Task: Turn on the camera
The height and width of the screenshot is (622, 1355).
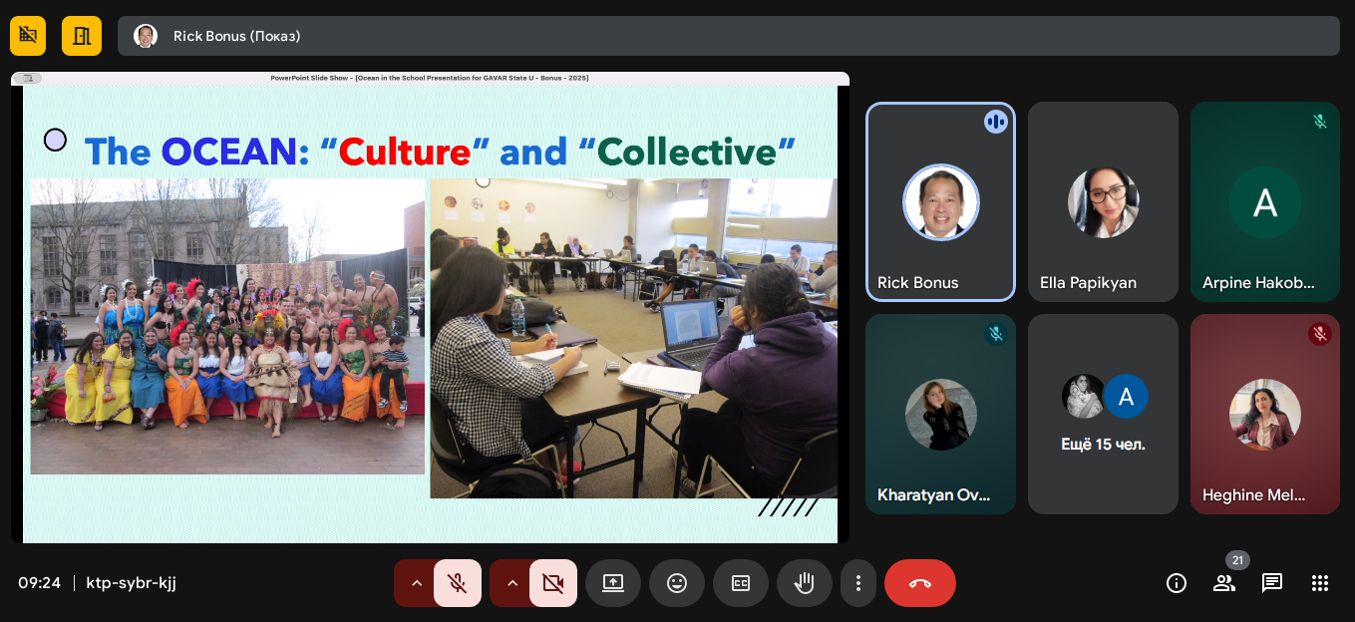Action: 553,583
